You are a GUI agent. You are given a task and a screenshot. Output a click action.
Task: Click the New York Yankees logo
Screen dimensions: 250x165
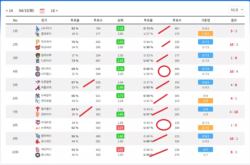(x=37, y=96)
